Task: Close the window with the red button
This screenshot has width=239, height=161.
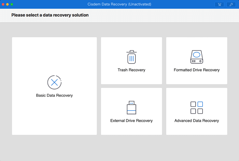Action: [x=3, y=4]
